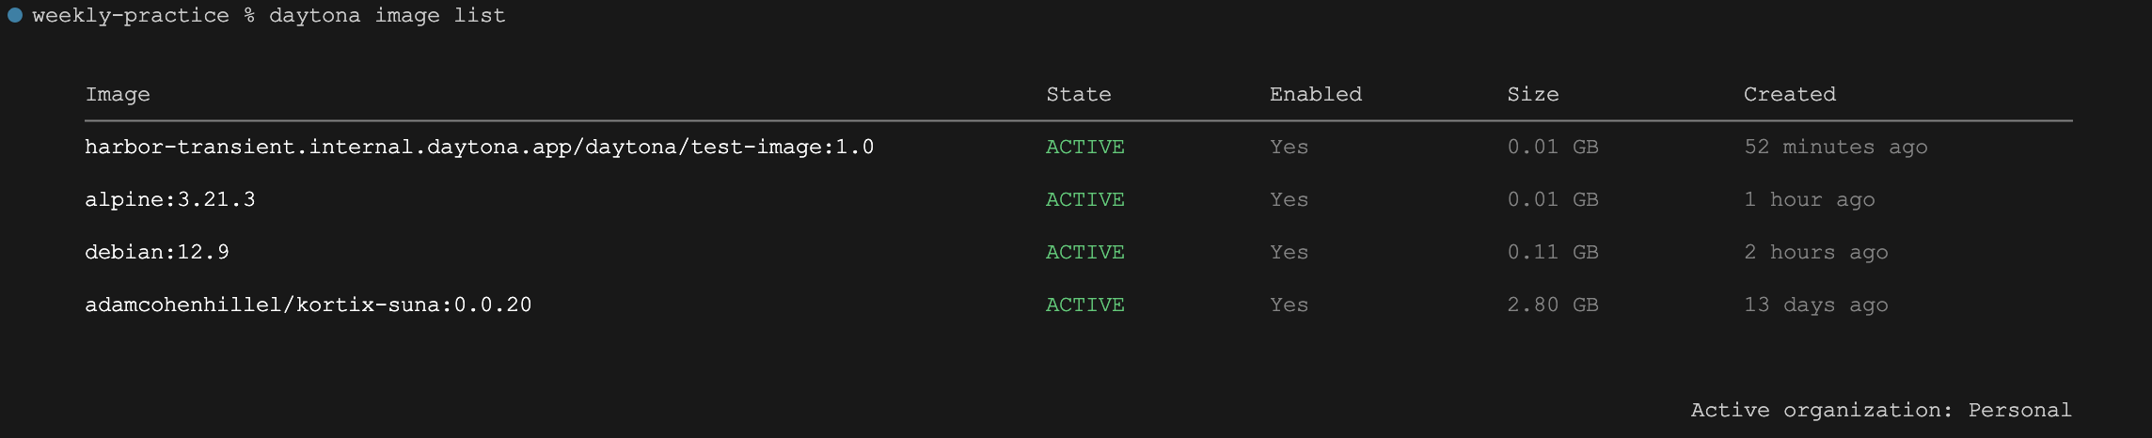Click Active organization: Personal text
The height and width of the screenshot is (438, 2152).
click(1881, 410)
